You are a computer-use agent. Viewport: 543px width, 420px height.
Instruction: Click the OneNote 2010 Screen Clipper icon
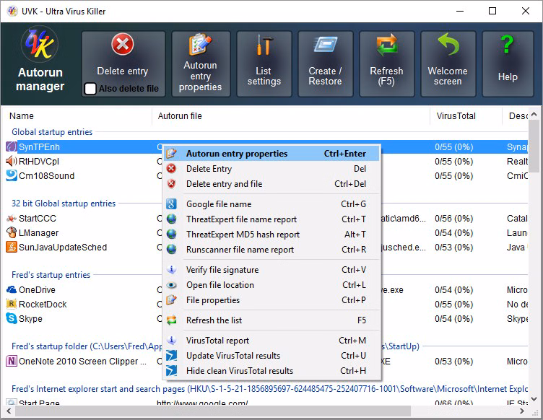pos(11,362)
